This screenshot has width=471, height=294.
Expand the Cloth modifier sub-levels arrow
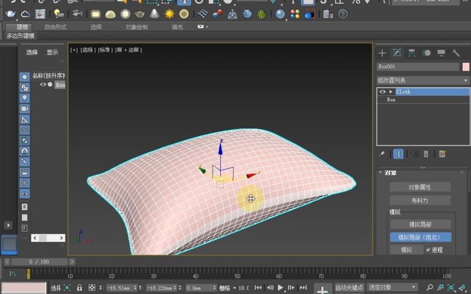coord(391,92)
